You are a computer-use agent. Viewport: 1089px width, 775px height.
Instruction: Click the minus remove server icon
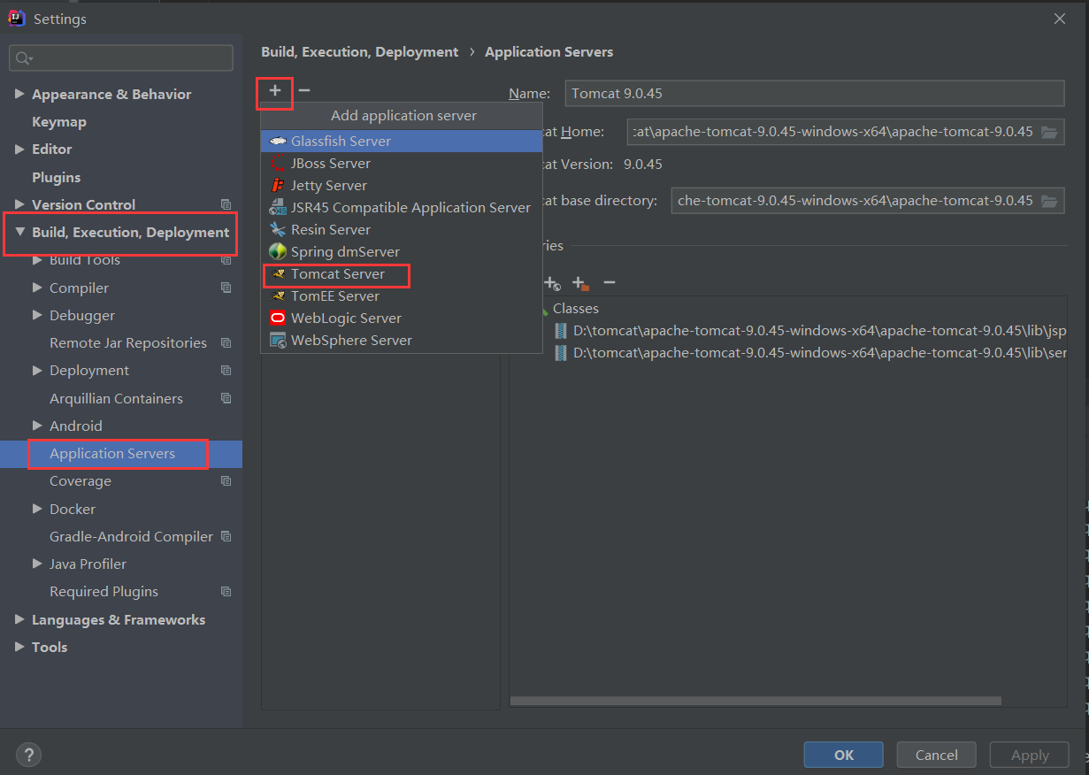click(303, 90)
